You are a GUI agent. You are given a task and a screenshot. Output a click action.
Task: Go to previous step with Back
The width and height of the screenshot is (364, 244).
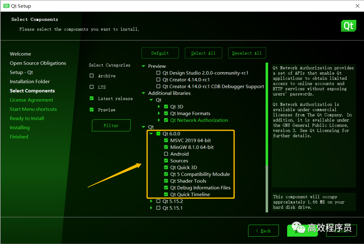[263, 231]
